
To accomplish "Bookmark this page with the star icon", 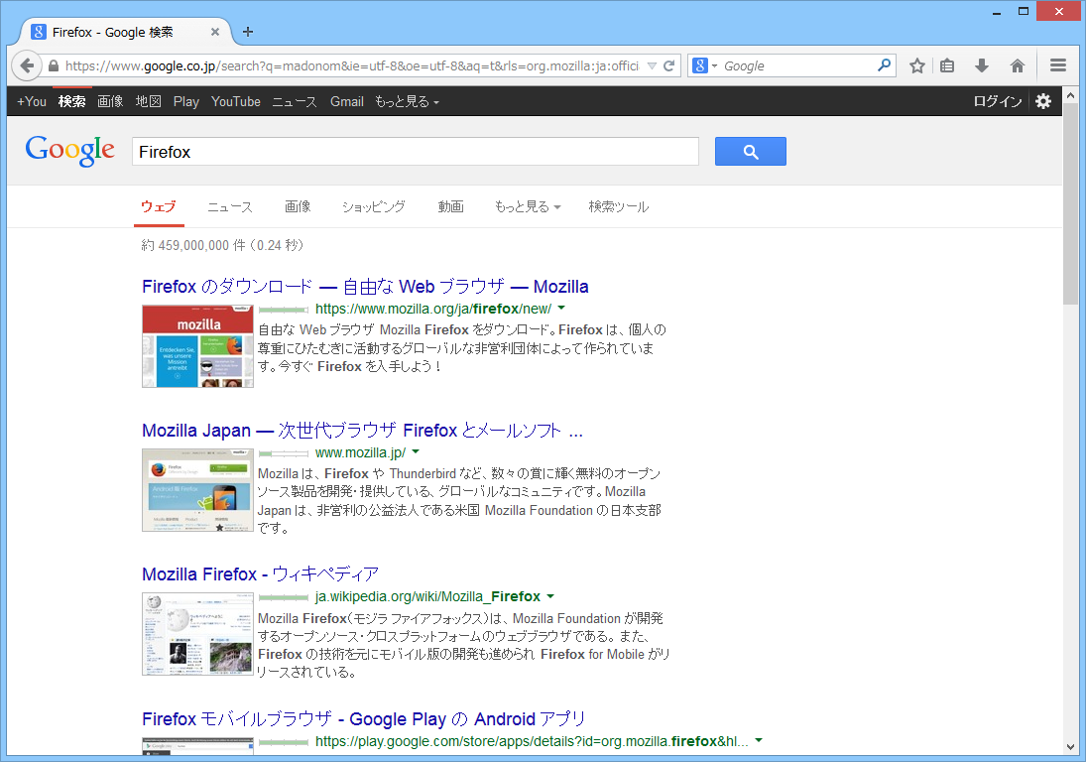I will click(917, 65).
